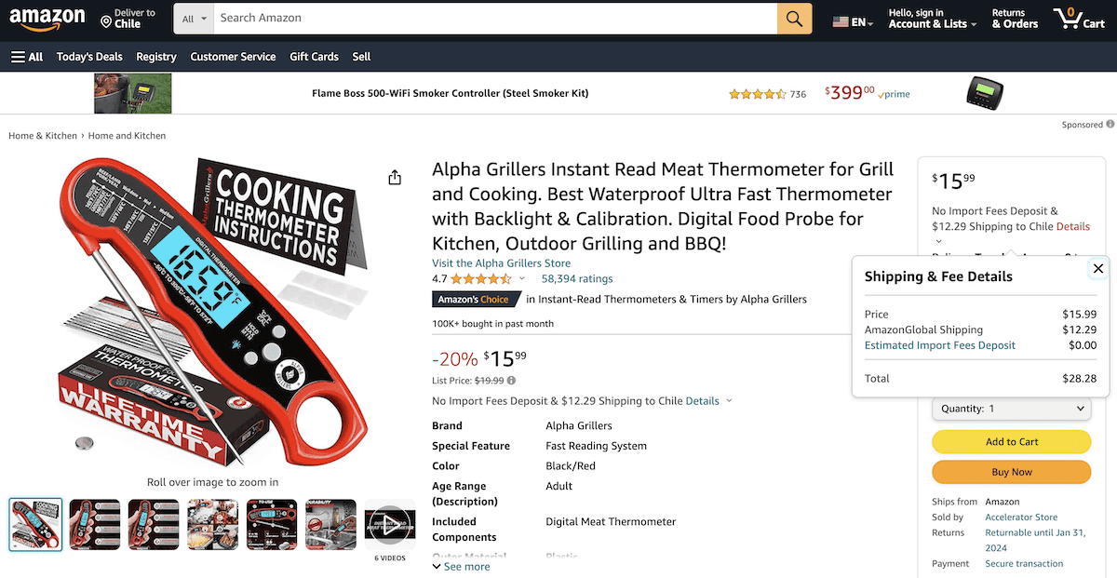Click the info icon next to List Price
Screen dimensions: 1117x578
click(511, 380)
